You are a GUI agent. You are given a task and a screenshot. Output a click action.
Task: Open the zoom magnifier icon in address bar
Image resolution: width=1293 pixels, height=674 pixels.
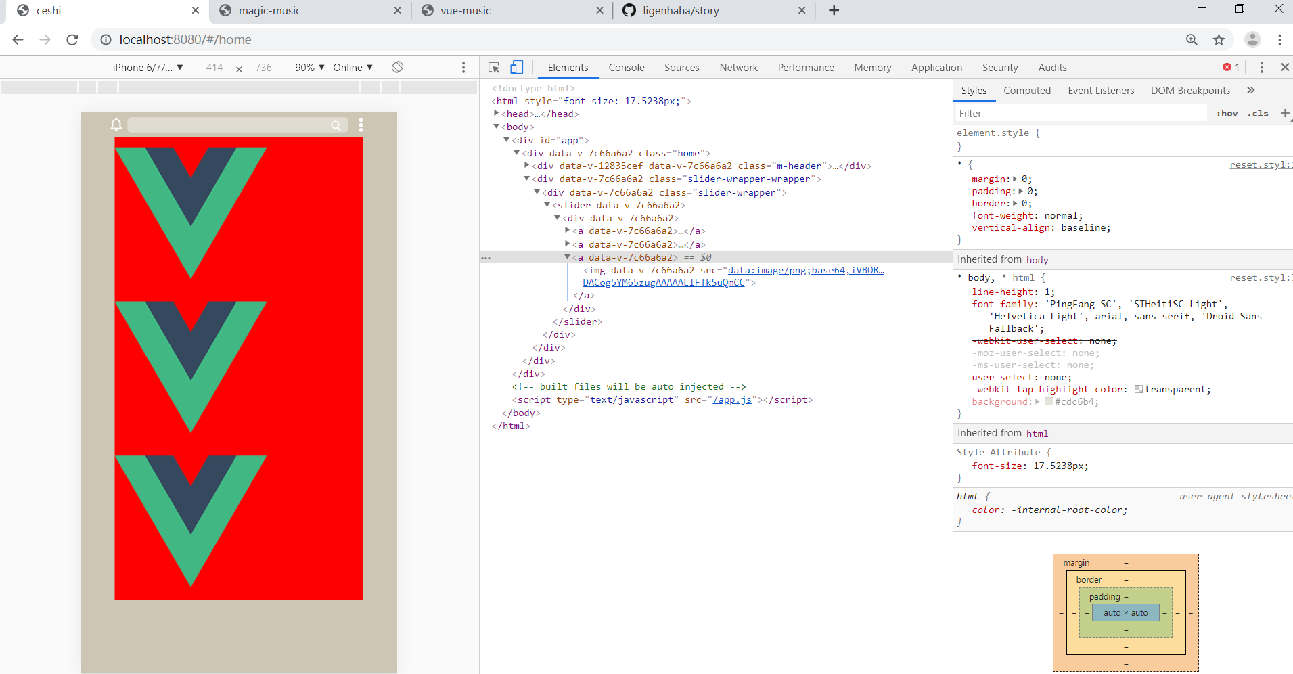click(x=1192, y=40)
